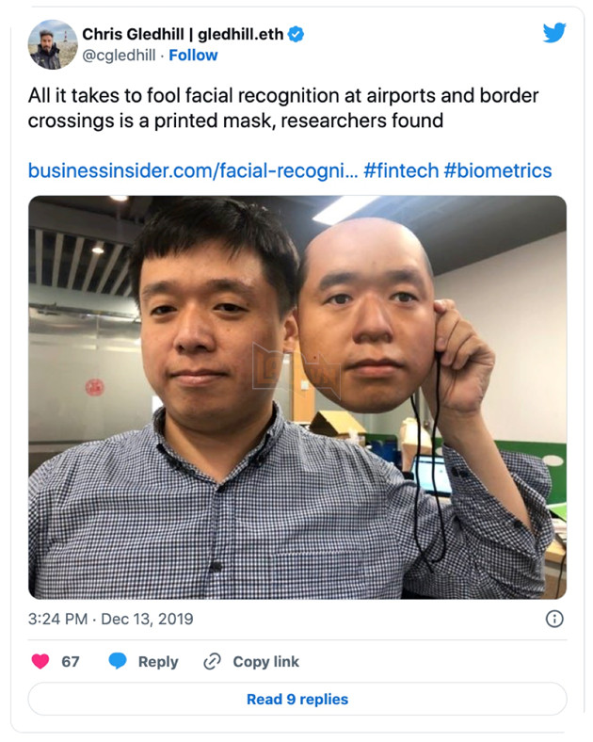
Task: Open the #fintech hashtag
Action: point(401,170)
